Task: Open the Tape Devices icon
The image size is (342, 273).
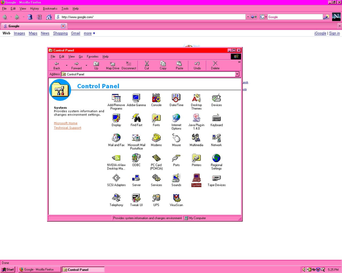Action: pos(216,180)
